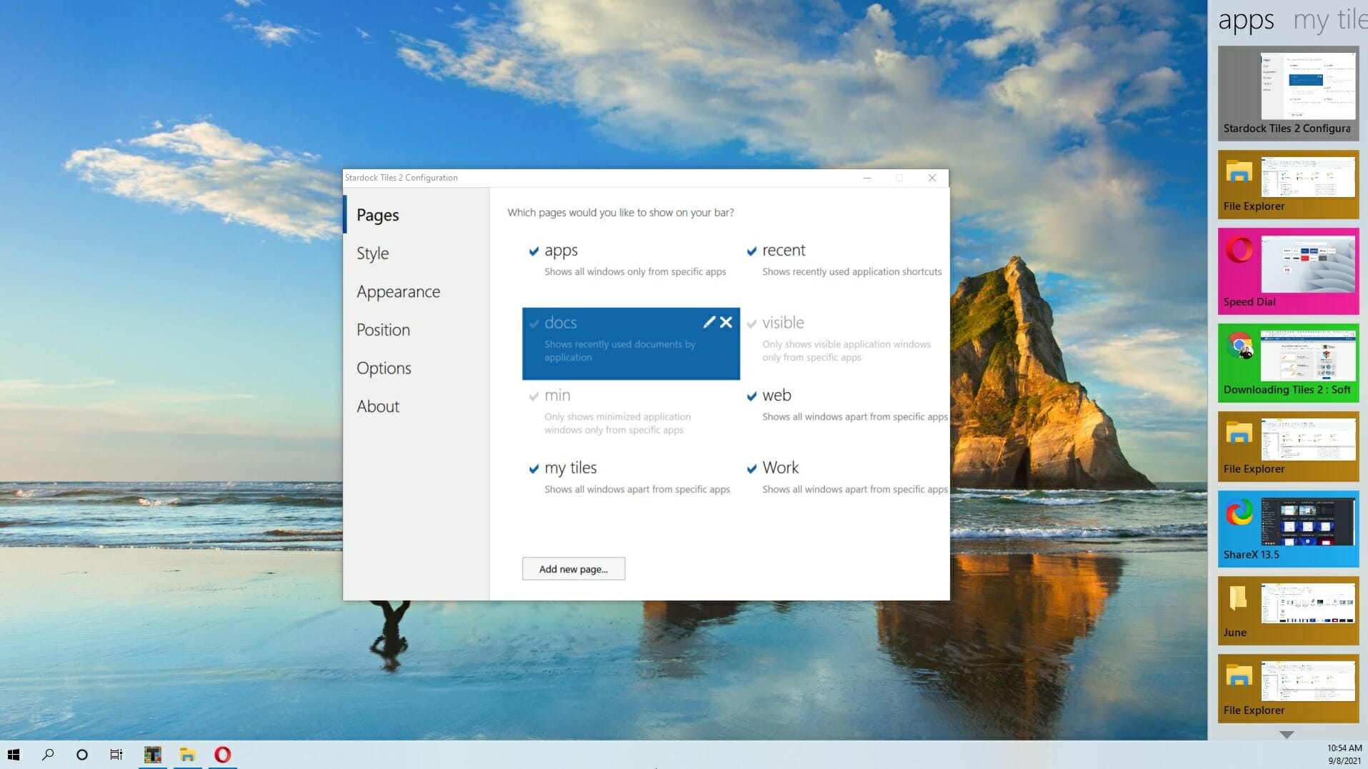Open Task View from the taskbar
The image size is (1368, 769).
coord(116,755)
